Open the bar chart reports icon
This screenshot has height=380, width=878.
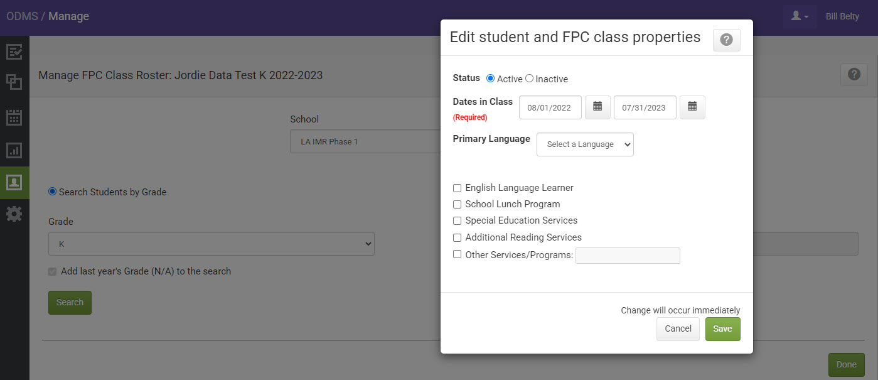point(14,150)
